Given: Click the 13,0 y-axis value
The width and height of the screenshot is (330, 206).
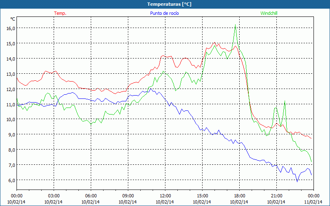Looking at the screenshot, I should coord(11,74).
